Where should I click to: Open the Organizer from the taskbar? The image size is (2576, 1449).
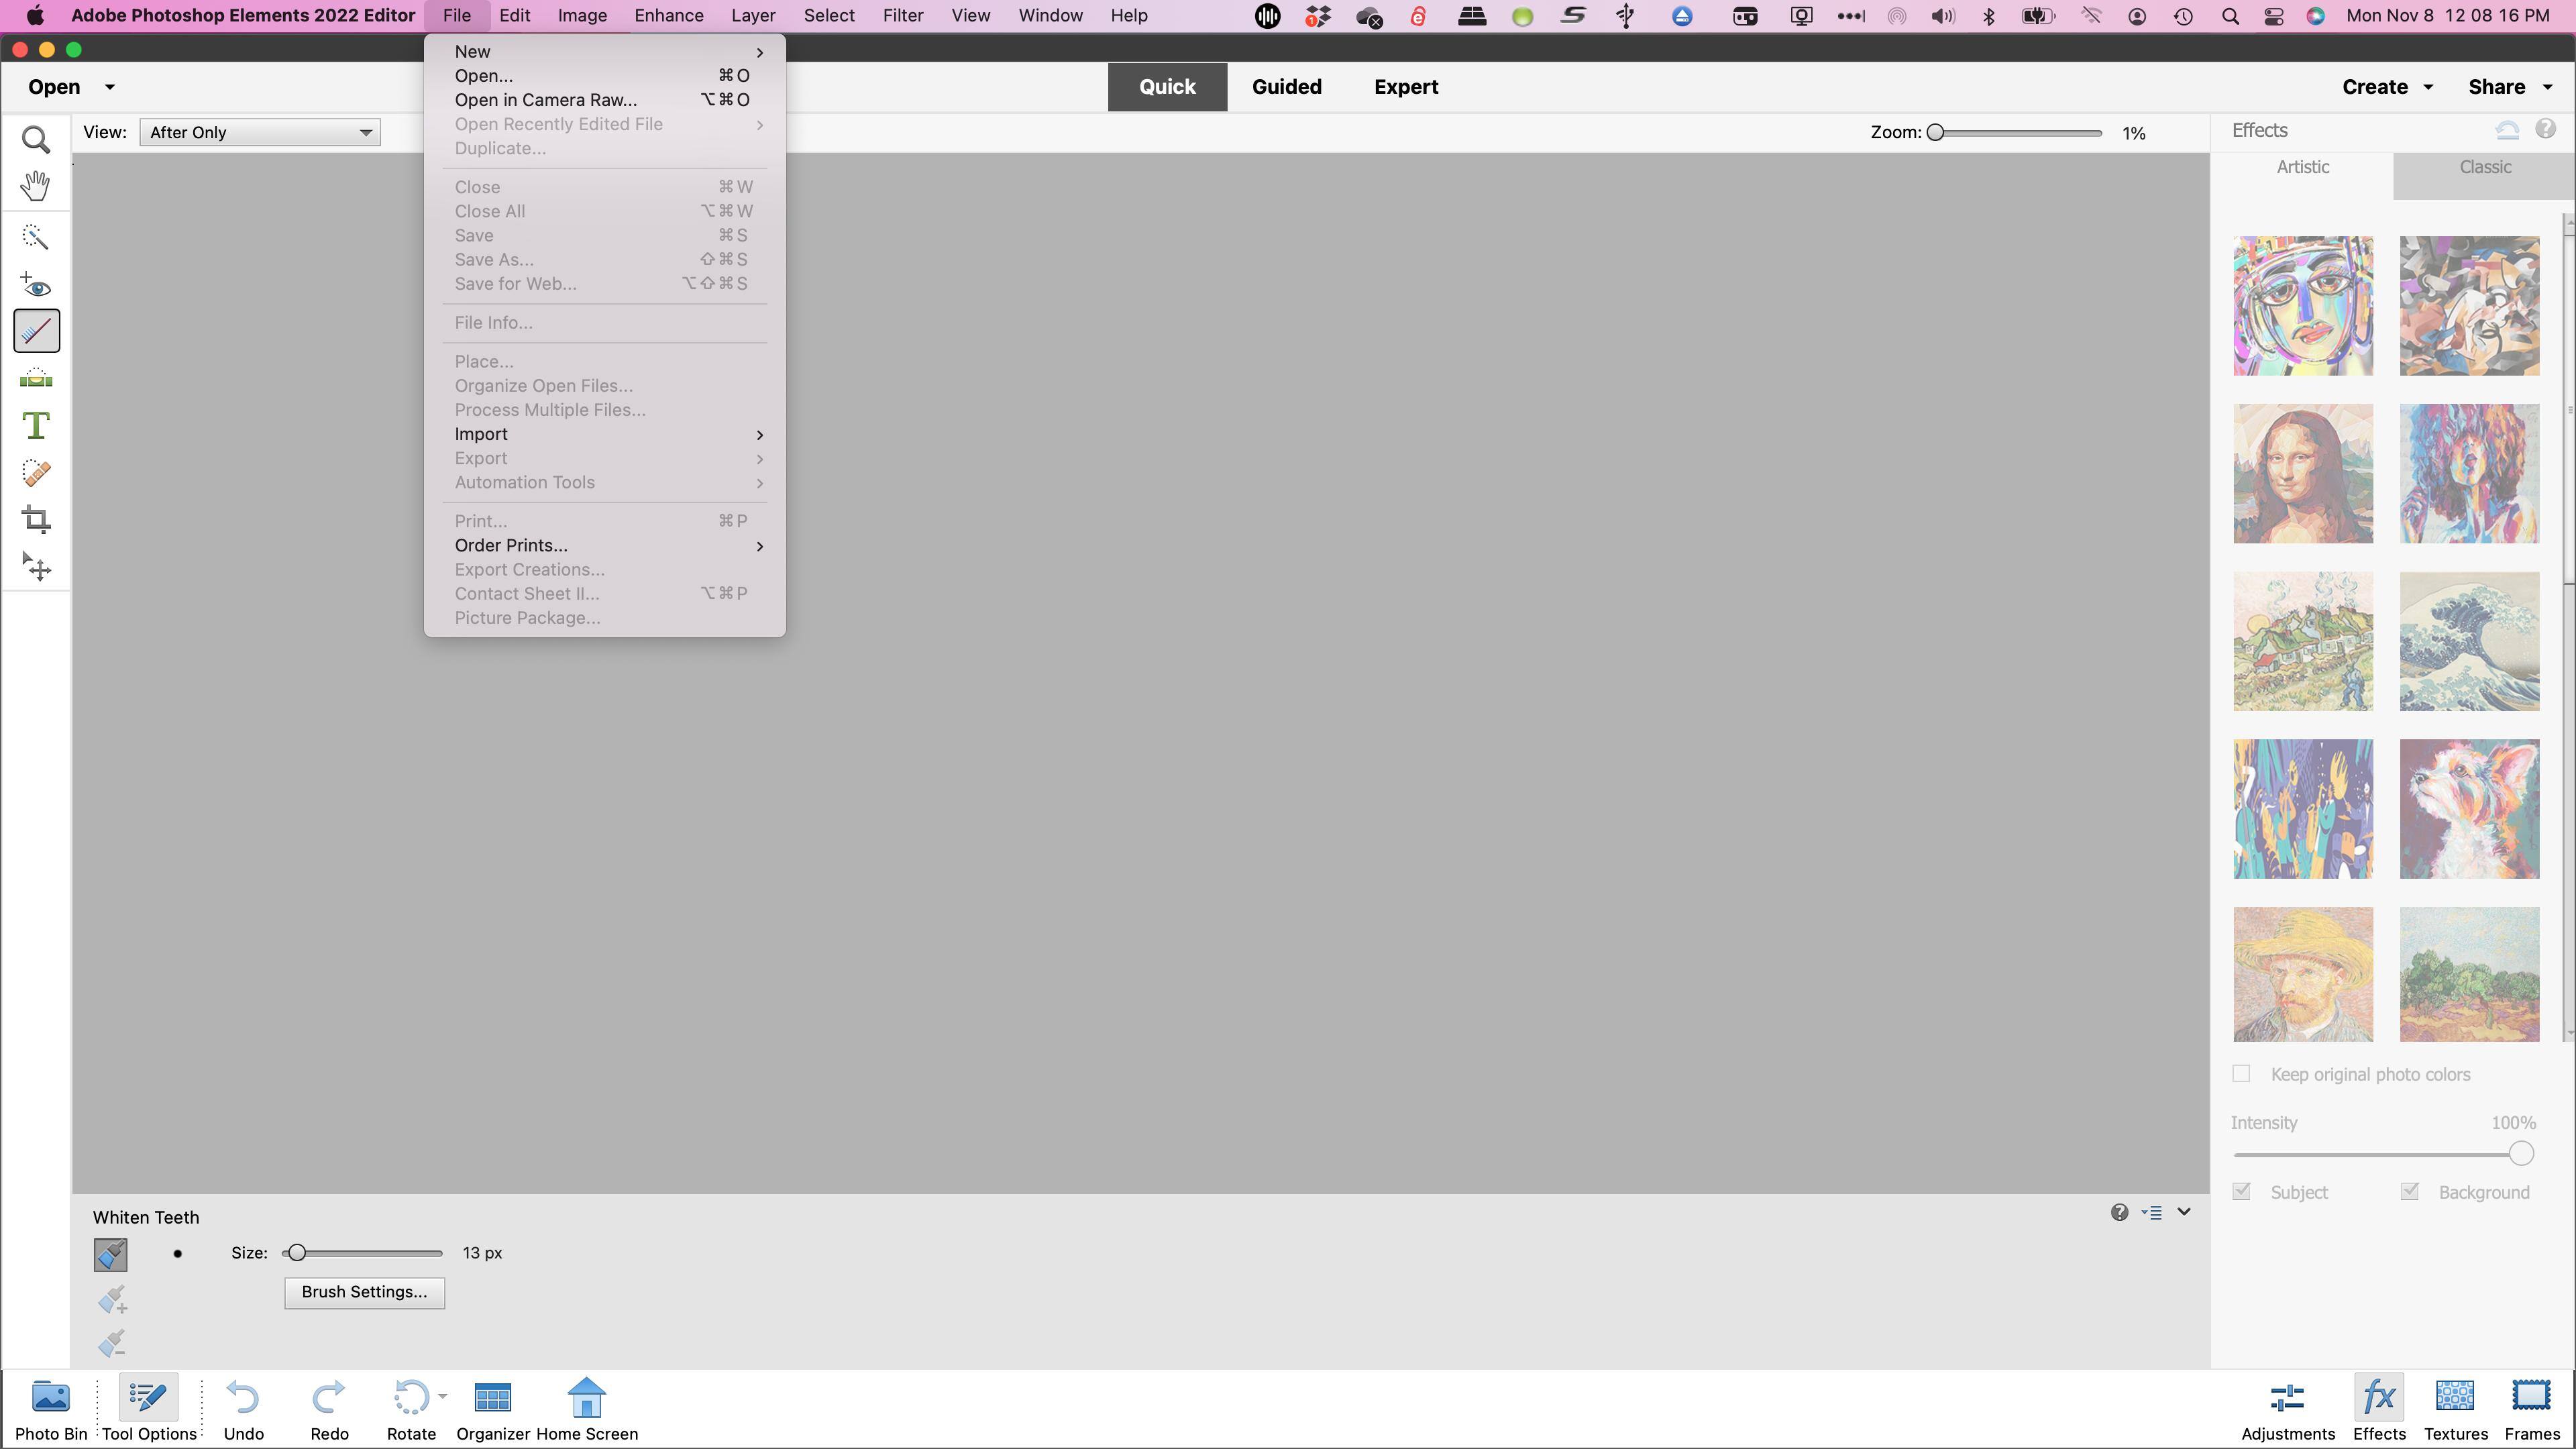(x=492, y=1408)
